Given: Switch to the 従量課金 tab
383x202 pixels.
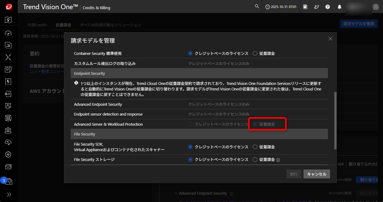Looking at the screenshot, I should point(63,25).
